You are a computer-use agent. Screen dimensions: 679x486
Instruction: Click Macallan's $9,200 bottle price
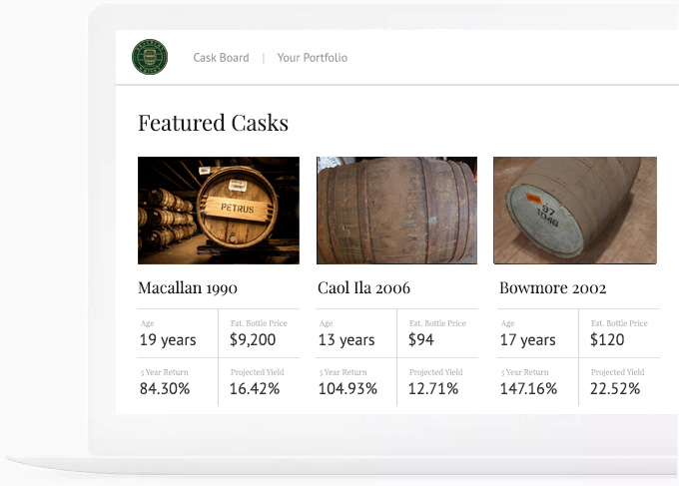(x=253, y=340)
